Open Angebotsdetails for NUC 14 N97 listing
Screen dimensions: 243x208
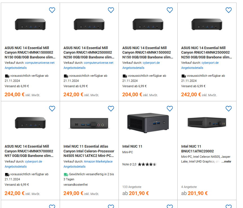coord(15,167)
